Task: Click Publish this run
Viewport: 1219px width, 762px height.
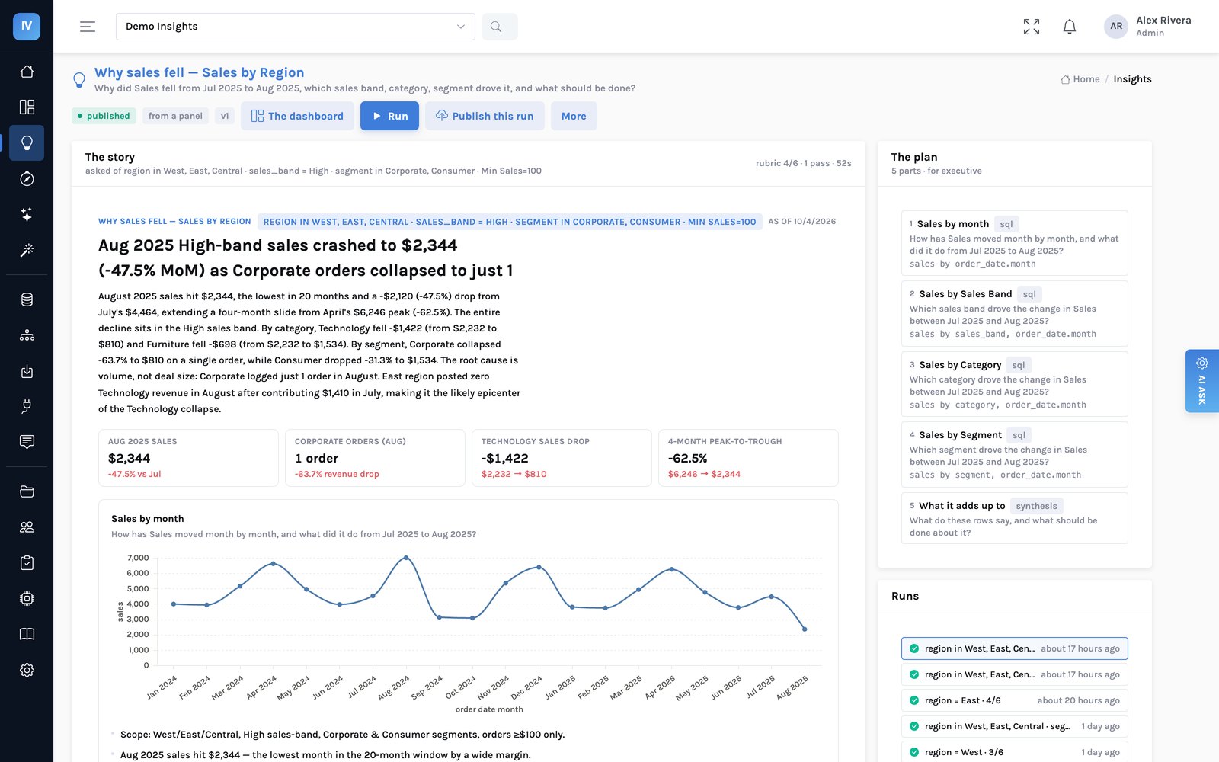Action: pyautogui.click(x=485, y=116)
